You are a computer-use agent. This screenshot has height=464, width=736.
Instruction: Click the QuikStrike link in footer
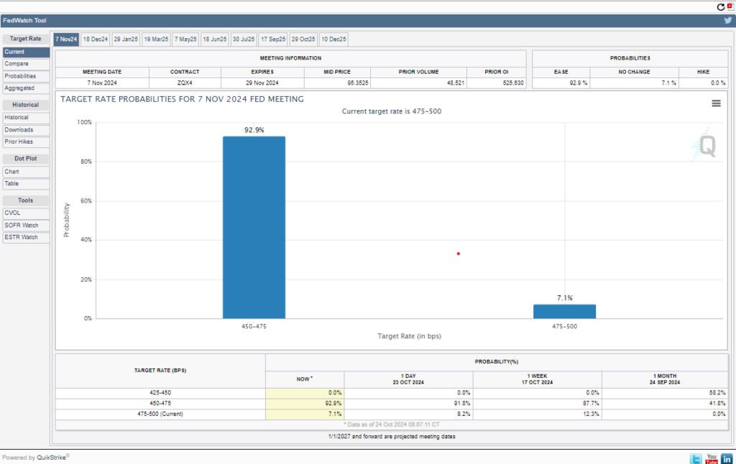pyautogui.click(x=51, y=458)
